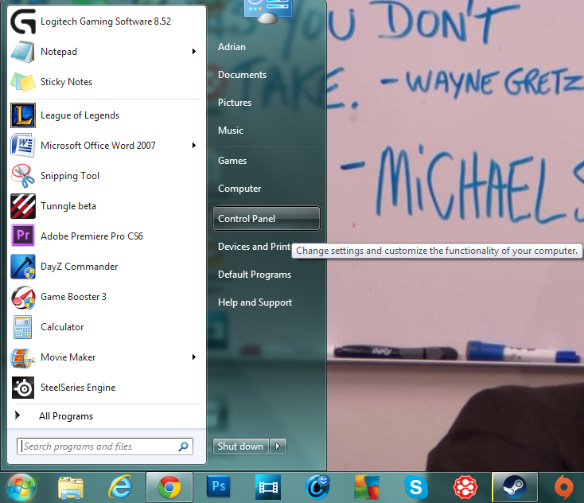Screen dimensions: 584x503
Task: Launch League of Legends icon
Action: (x=23, y=115)
